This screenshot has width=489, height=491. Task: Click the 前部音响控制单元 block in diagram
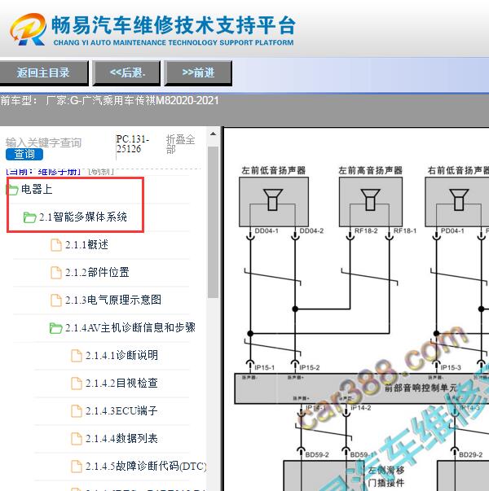click(362, 388)
